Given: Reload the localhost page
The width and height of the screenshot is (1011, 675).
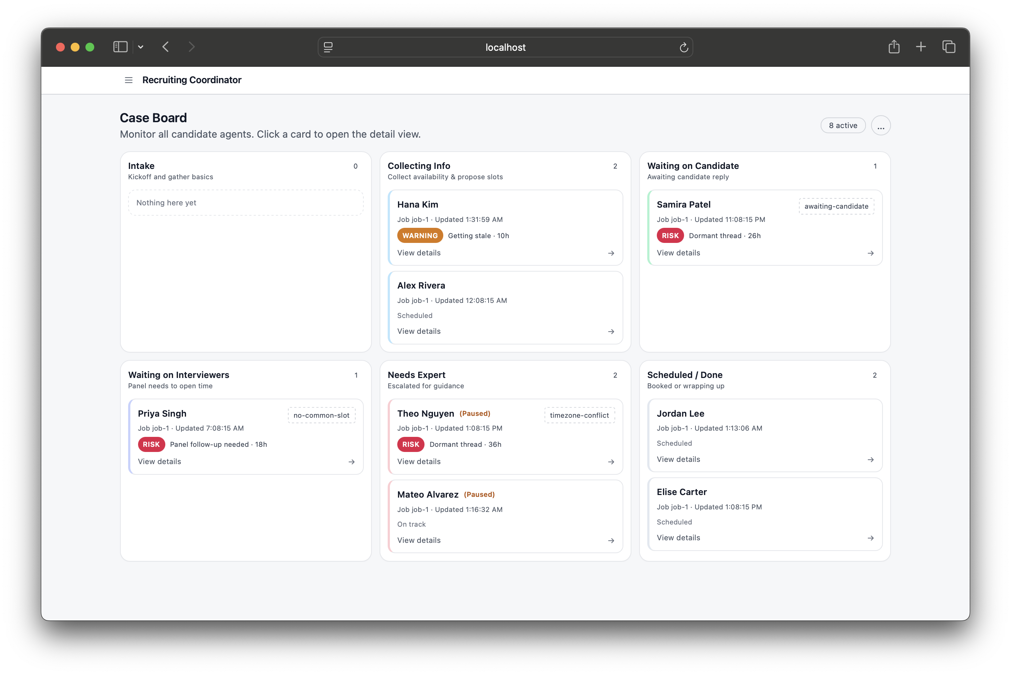Looking at the screenshot, I should [684, 47].
